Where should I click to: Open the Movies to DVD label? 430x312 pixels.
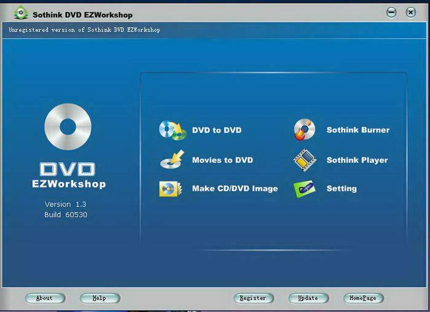tap(222, 160)
